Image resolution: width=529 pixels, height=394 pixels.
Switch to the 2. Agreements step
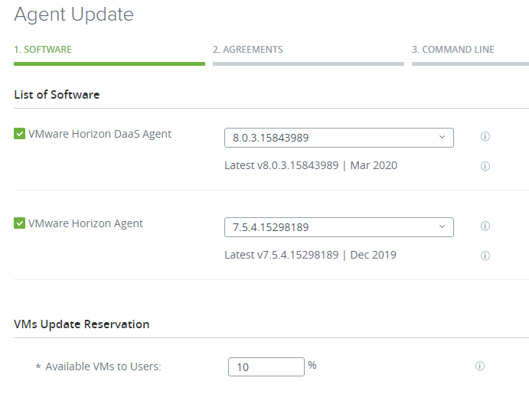[x=247, y=50]
